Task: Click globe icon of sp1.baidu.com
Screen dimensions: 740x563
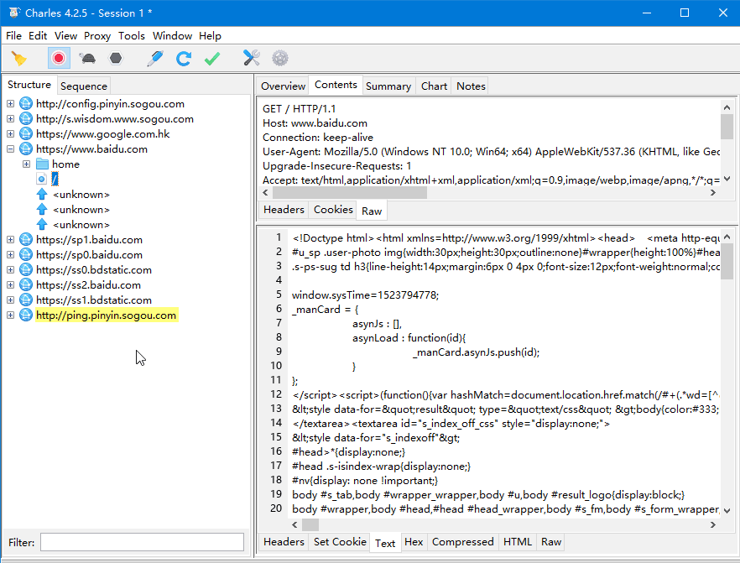Action: click(26, 240)
